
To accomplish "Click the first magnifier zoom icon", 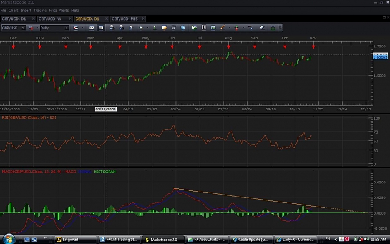I will 112,27.
